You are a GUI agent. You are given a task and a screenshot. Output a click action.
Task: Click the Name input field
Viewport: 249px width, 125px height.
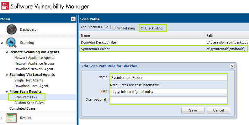click(x=169, y=78)
